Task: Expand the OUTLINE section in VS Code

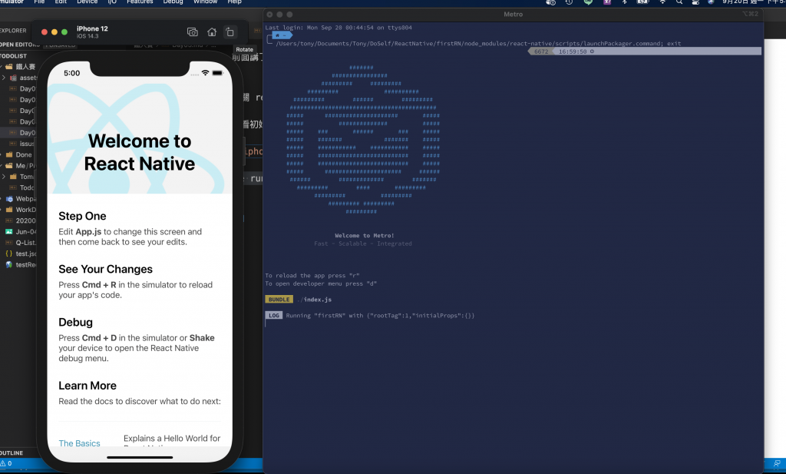Action: (12, 452)
